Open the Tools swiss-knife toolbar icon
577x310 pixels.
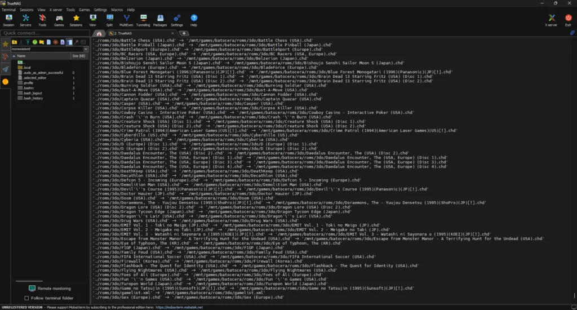coord(42,20)
